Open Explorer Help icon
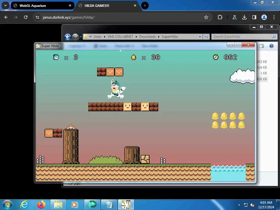Image resolution: width=280 pixels, height=210 pixels. (x=272, y=46)
